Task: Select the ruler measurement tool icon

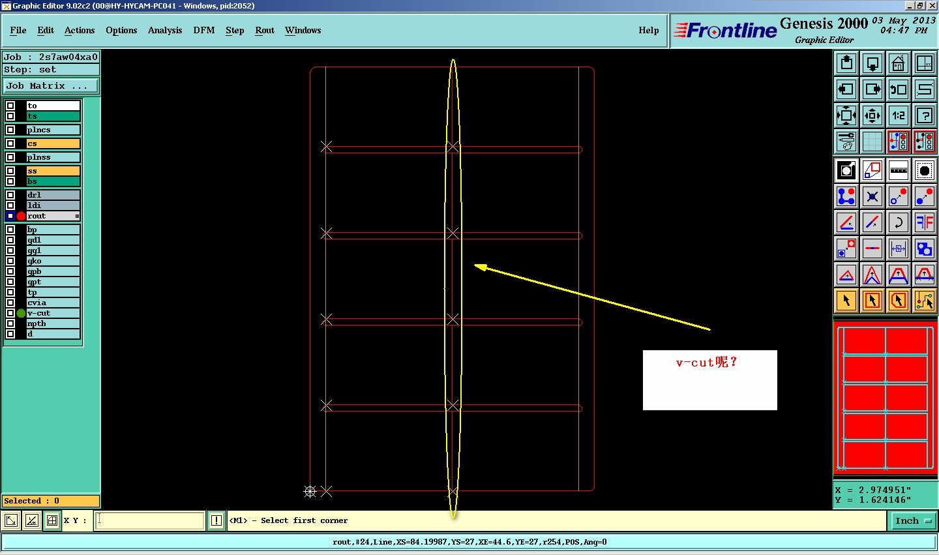Action: pos(899,170)
